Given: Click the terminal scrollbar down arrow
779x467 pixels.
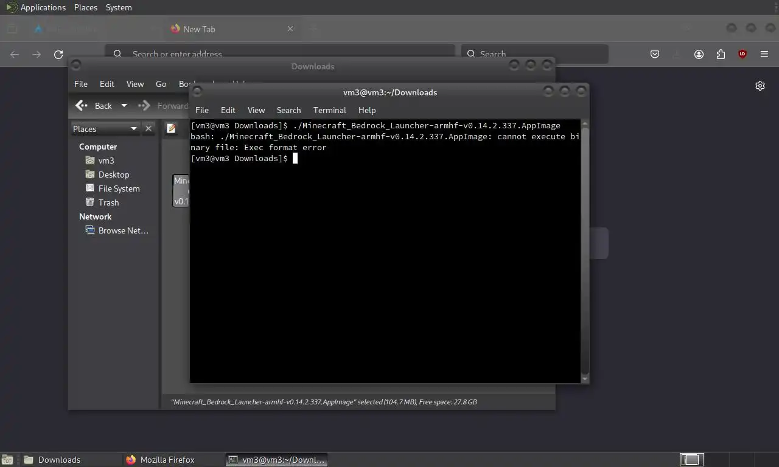Looking at the screenshot, I should click(585, 379).
